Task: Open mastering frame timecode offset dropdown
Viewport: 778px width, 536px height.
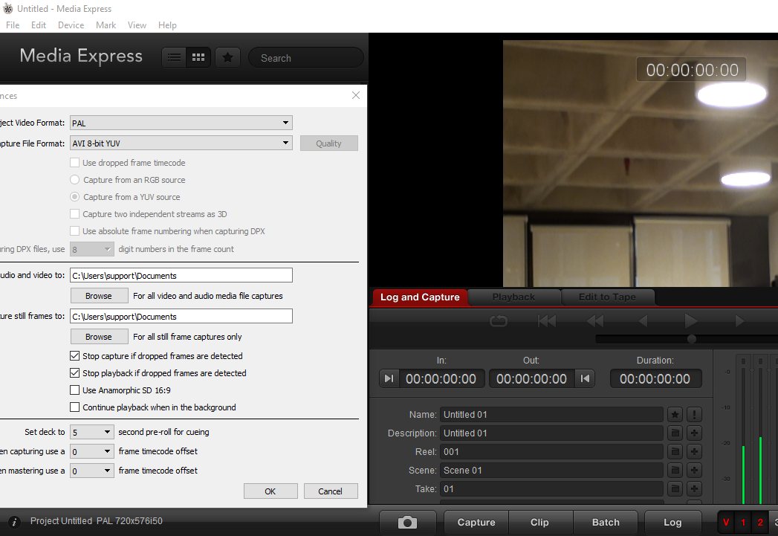Action: 92,471
